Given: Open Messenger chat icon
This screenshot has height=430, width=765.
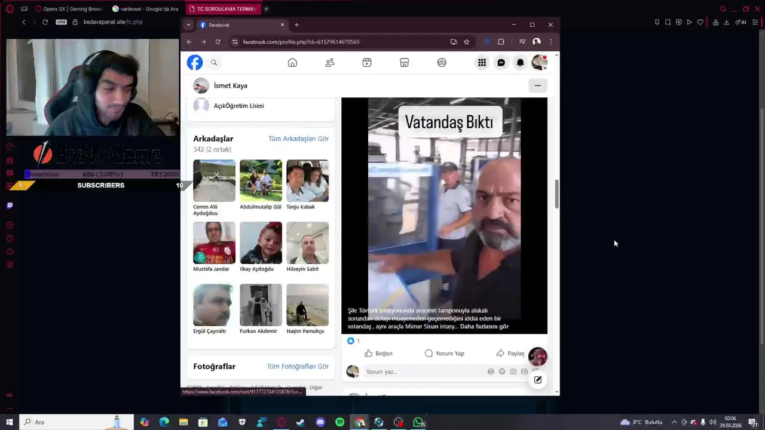Looking at the screenshot, I should coord(501,63).
